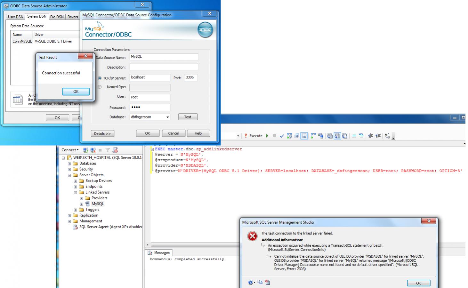Switch to Results to File icon
The image size is (468, 288).
pos(345,136)
